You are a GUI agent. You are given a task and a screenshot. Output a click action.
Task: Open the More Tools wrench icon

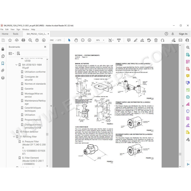(188, 139)
